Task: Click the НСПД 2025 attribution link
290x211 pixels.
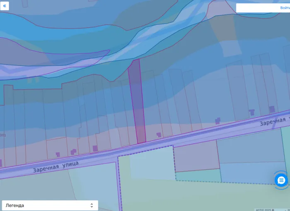Action: (265, 209)
